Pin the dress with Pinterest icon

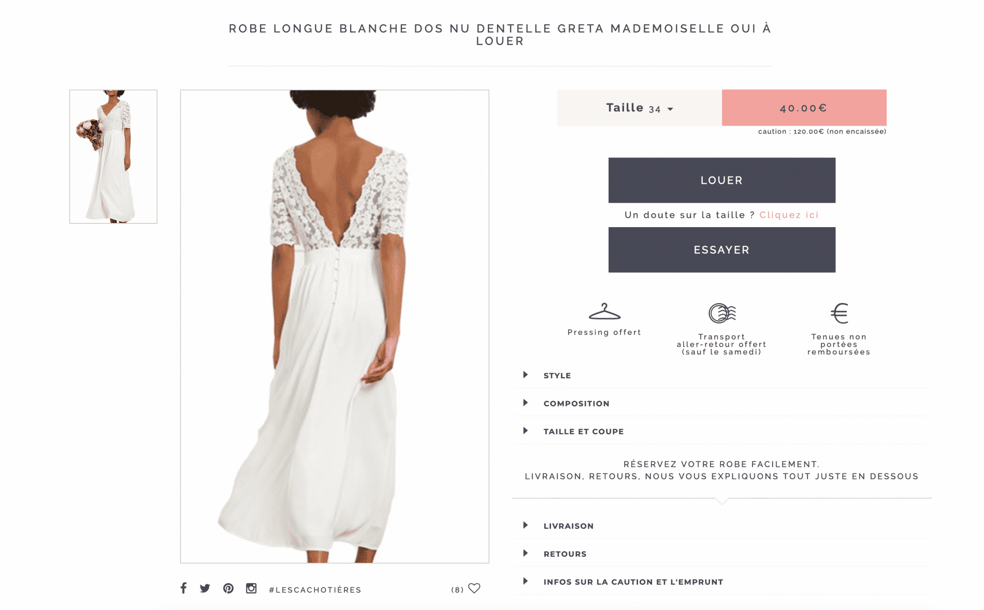(228, 588)
